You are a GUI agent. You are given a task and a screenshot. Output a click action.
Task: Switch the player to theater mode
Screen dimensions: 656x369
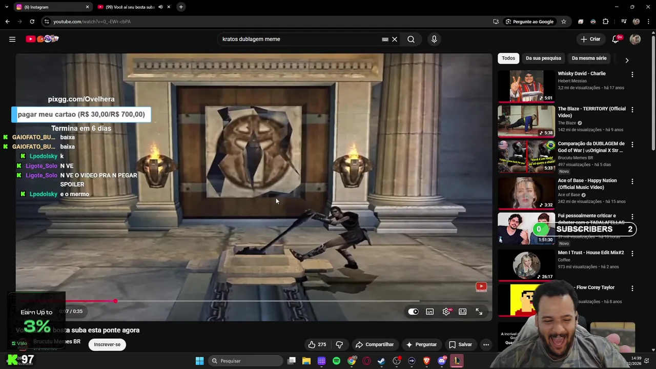click(x=463, y=312)
